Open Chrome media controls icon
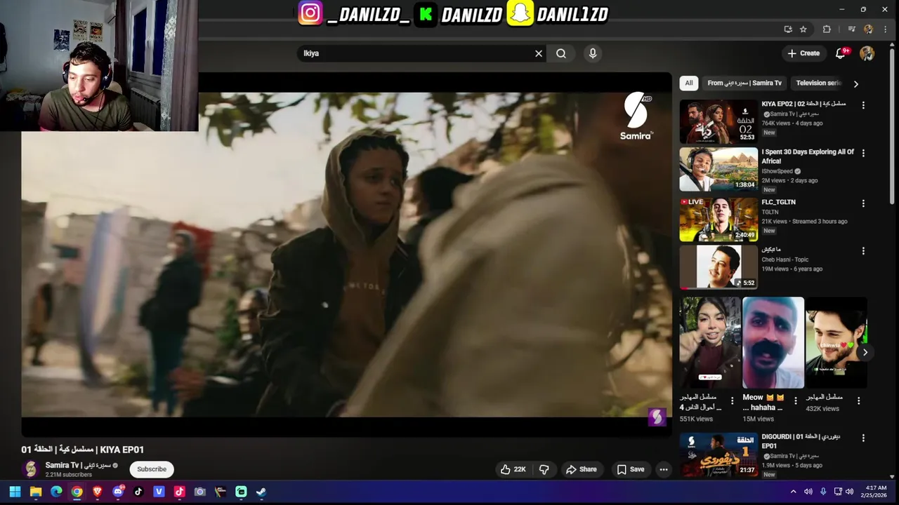The image size is (899, 505). point(851,29)
